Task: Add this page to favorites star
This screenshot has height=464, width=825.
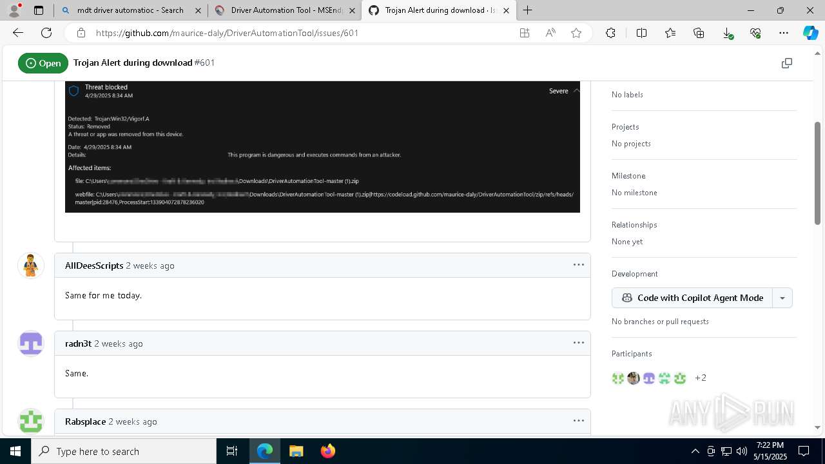Action: 576,33
